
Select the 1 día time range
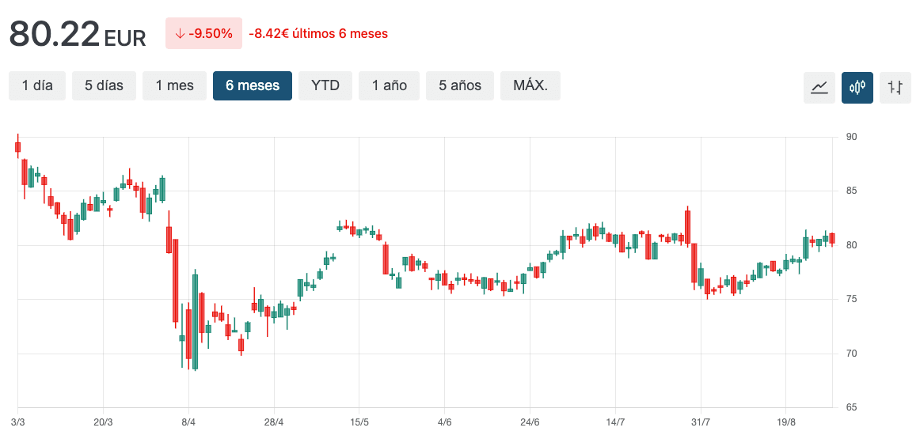click(x=37, y=85)
